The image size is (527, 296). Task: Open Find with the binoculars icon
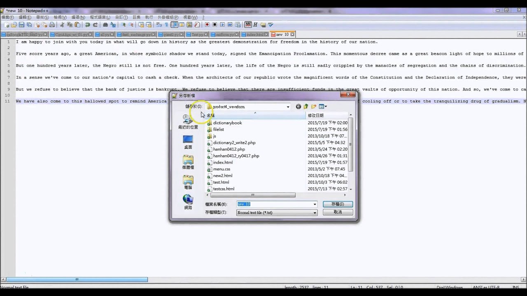[x=105, y=25]
